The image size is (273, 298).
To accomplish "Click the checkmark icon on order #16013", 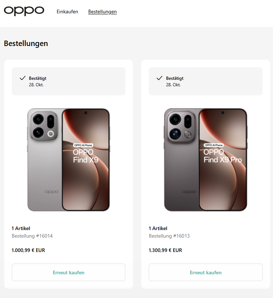I will [x=159, y=78].
